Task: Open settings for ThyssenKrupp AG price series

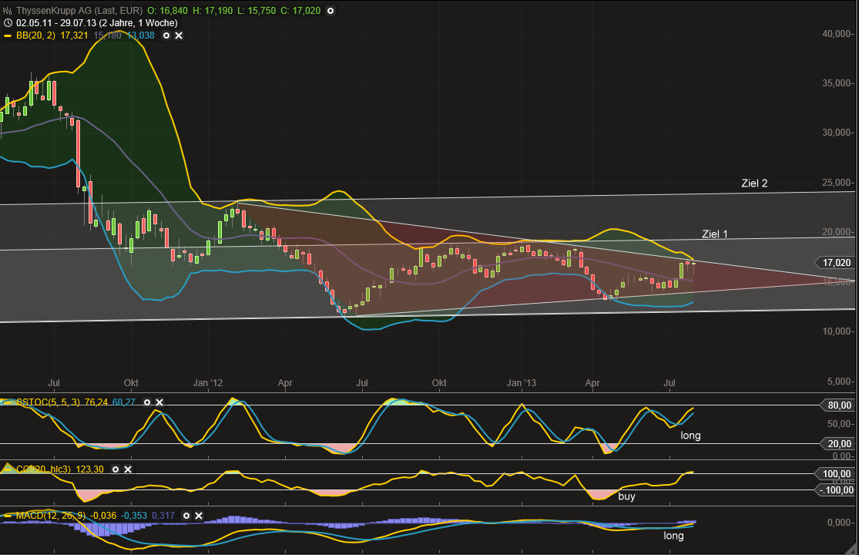Action: point(331,11)
